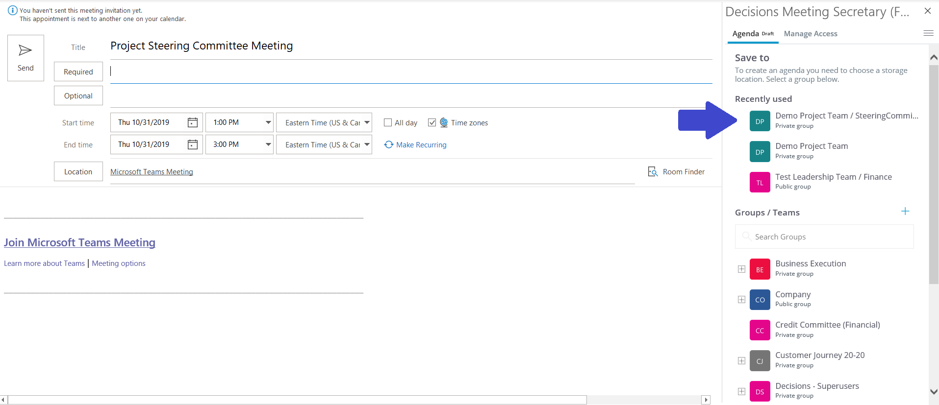The image size is (939, 405).
Task: Open the Join Microsoft Teams Meeting link
Action: [x=79, y=242]
